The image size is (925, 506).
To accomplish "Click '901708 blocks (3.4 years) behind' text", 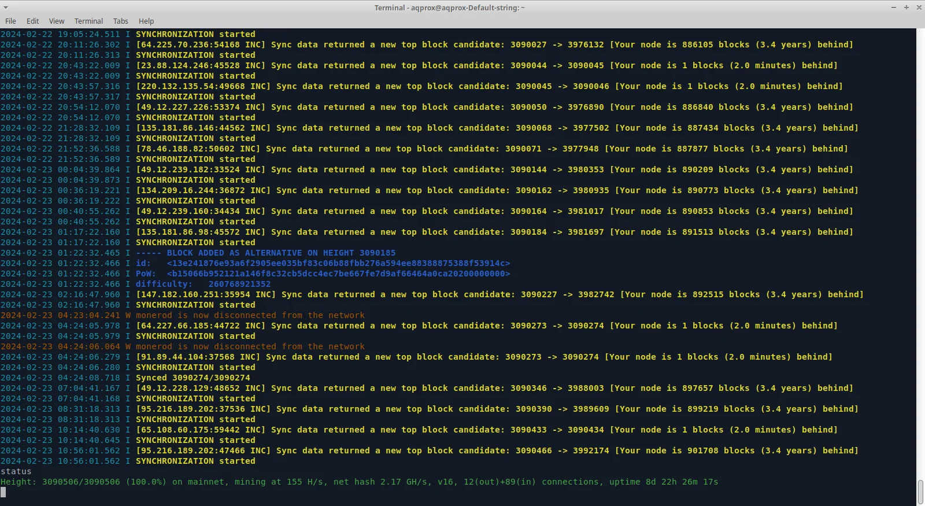I will (771, 450).
